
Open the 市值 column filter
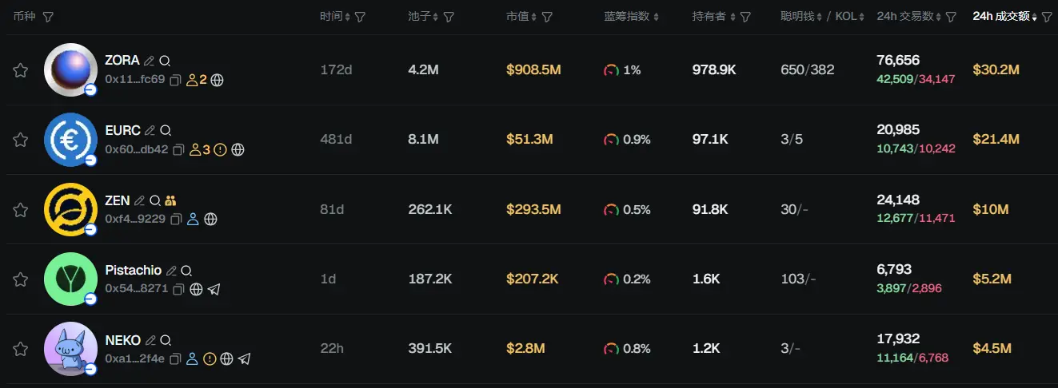pyautogui.click(x=547, y=17)
